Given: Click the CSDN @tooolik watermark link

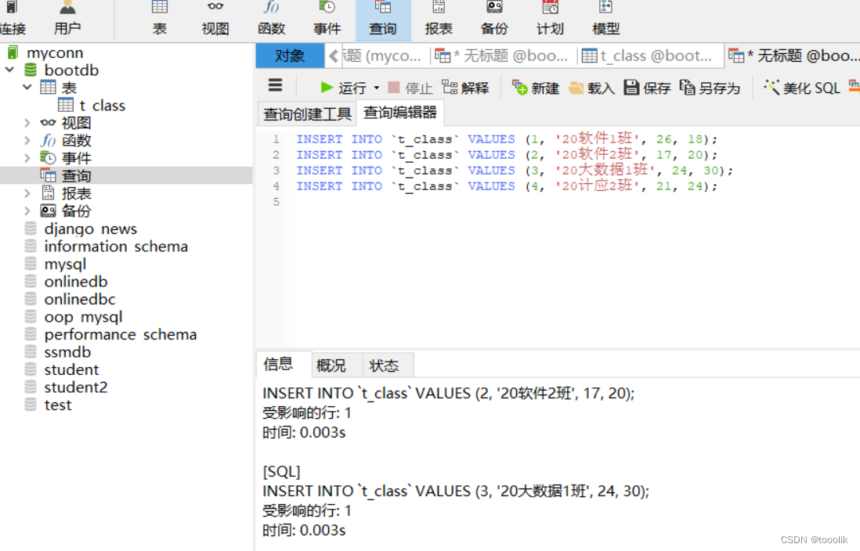Looking at the screenshot, I should (x=813, y=539).
